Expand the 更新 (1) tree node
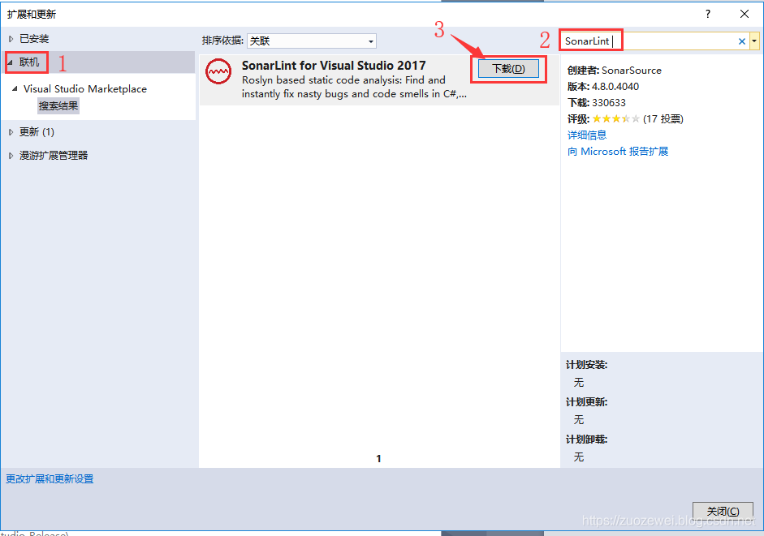The image size is (764, 536). click(x=11, y=132)
